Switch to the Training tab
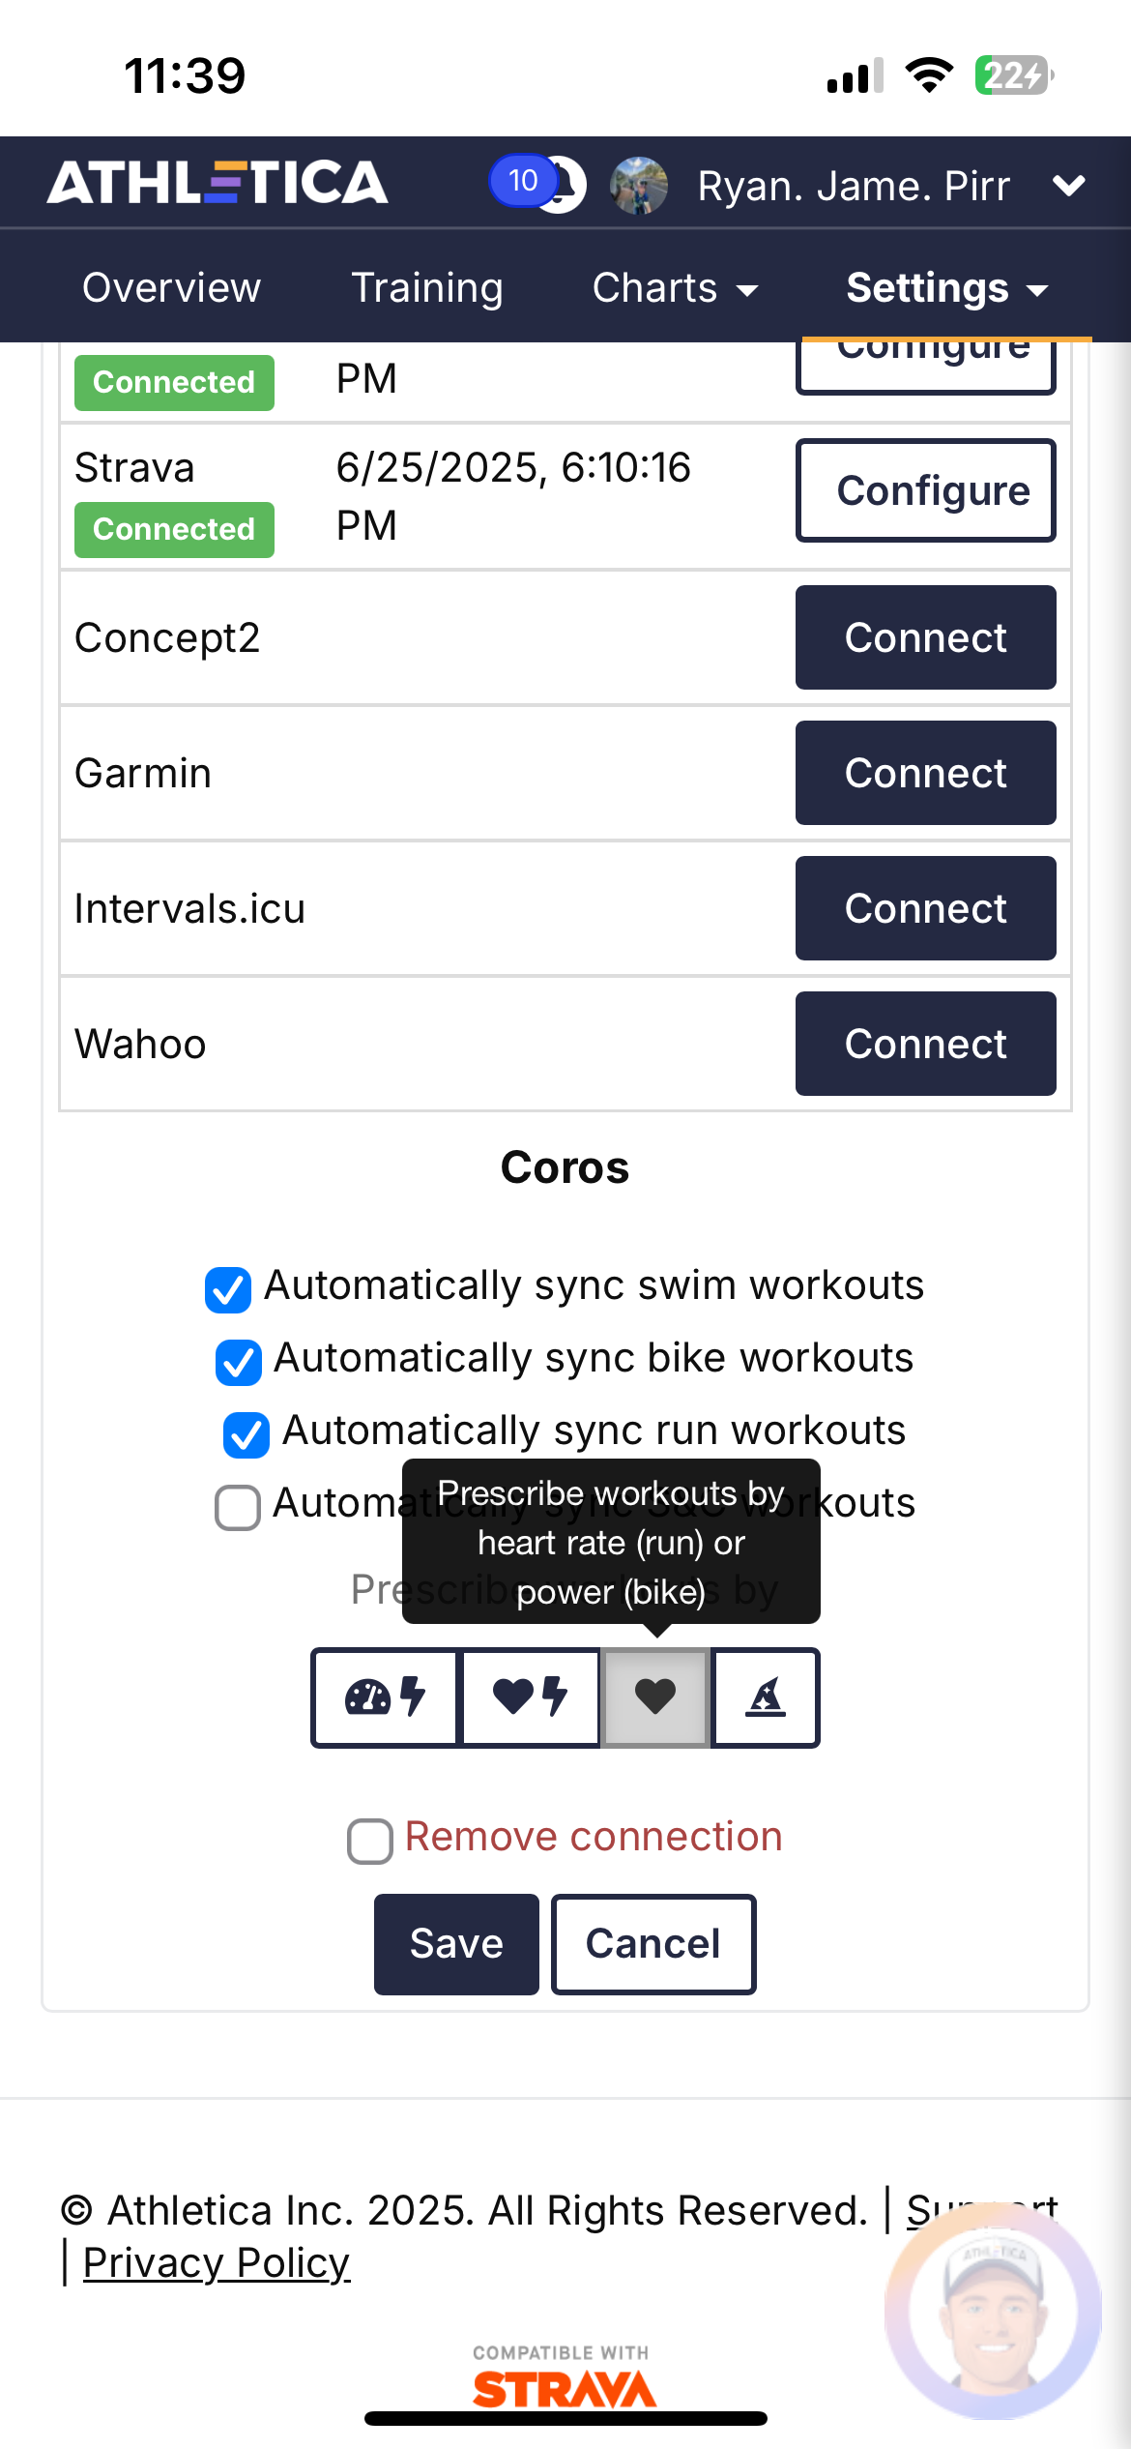Image resolution: width=1131 pixels, height=2449 pixels. point(426,287)
